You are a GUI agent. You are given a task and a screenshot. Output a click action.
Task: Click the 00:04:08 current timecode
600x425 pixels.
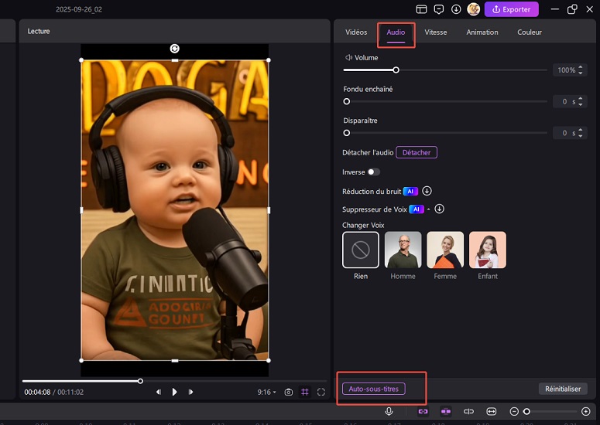pos(37,393)
